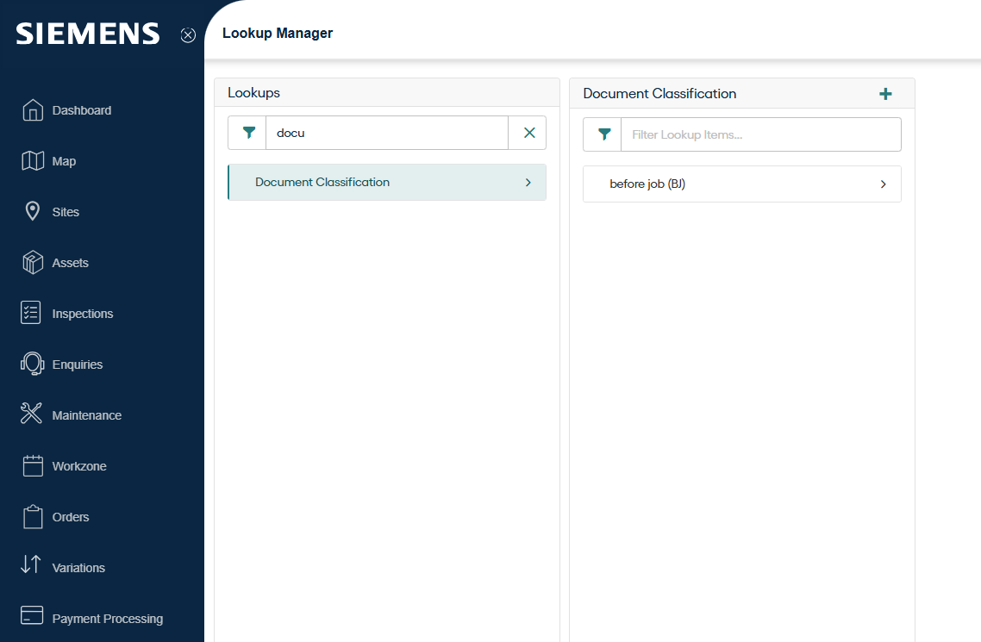Click the Payment Processing card icon
The image size is (981, 642).
pyautogui.click(x=32, y=615)
